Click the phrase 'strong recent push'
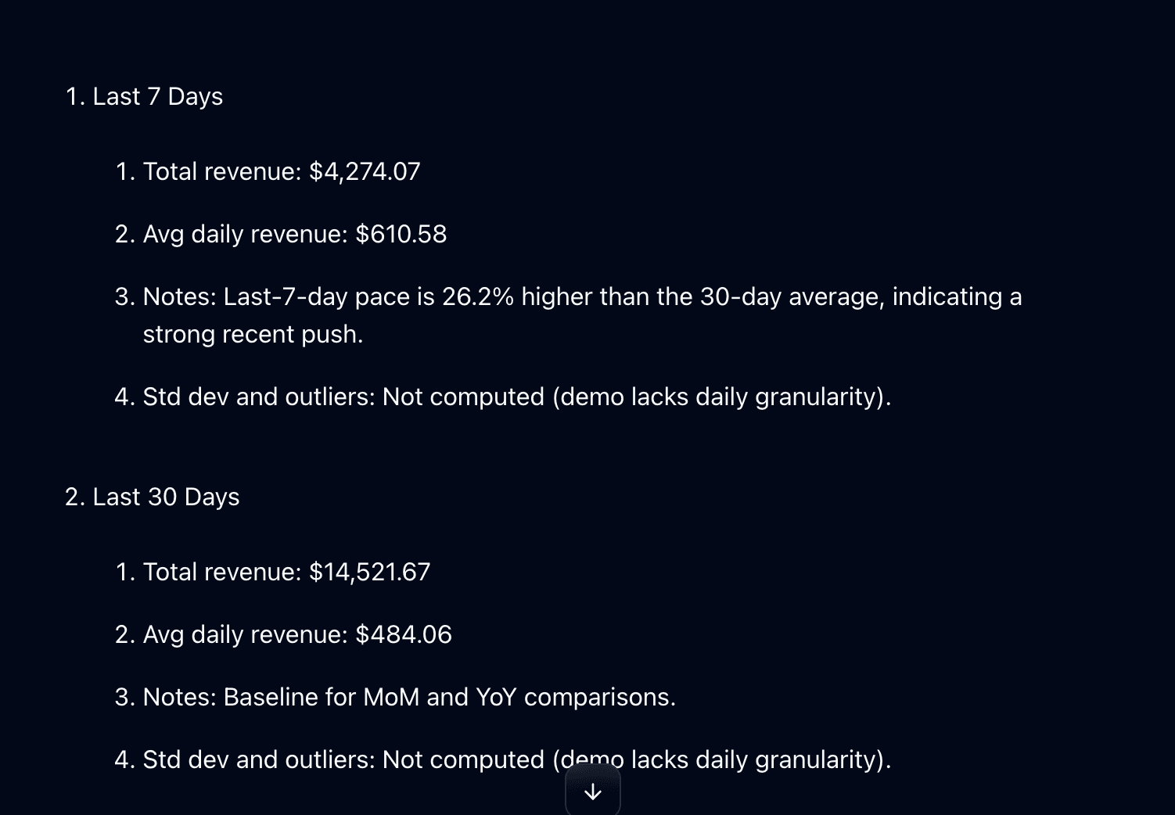The image size is (1175, 815). point(253,334)
